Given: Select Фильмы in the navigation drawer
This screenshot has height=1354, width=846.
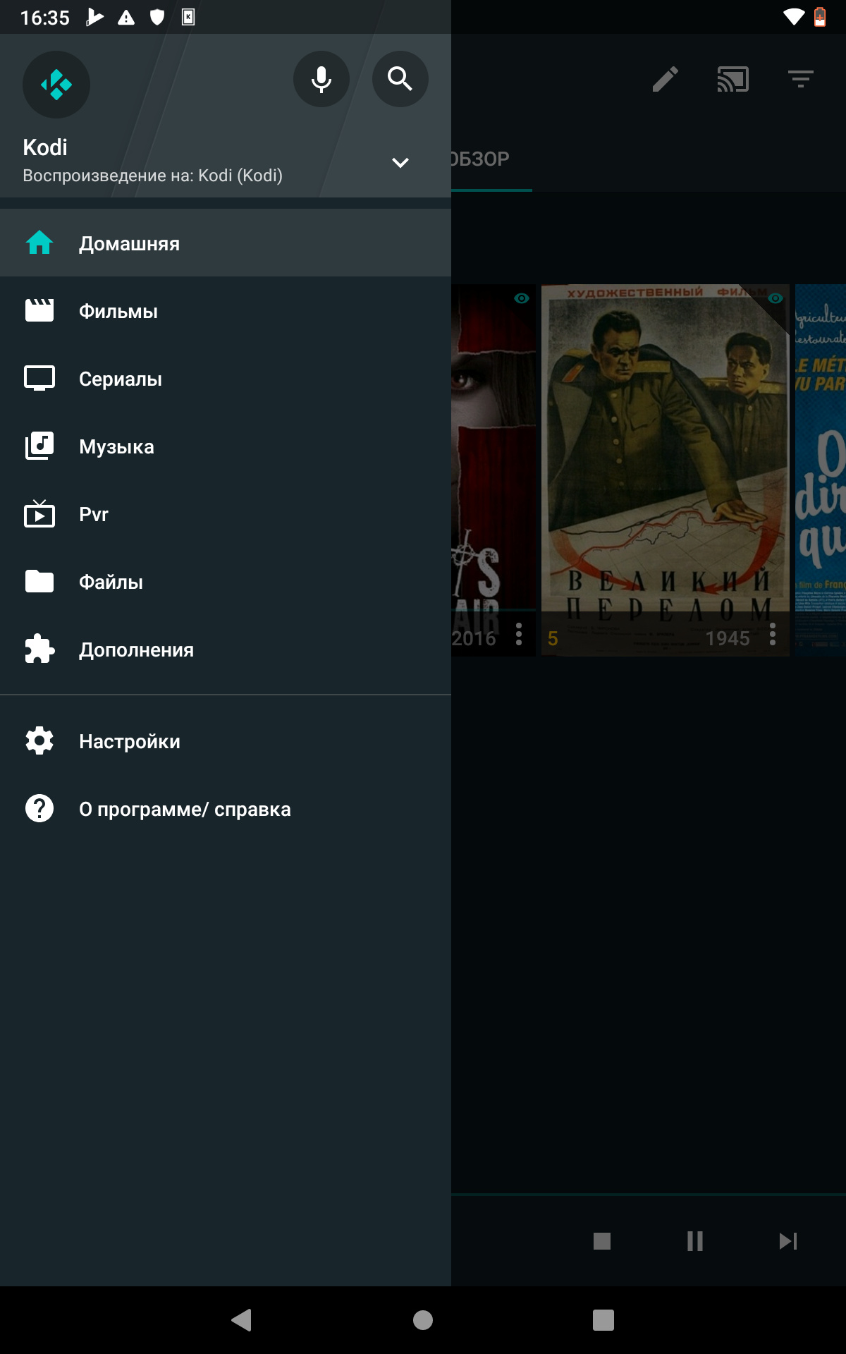Looking at the screenshot, I should coord(118,311).
